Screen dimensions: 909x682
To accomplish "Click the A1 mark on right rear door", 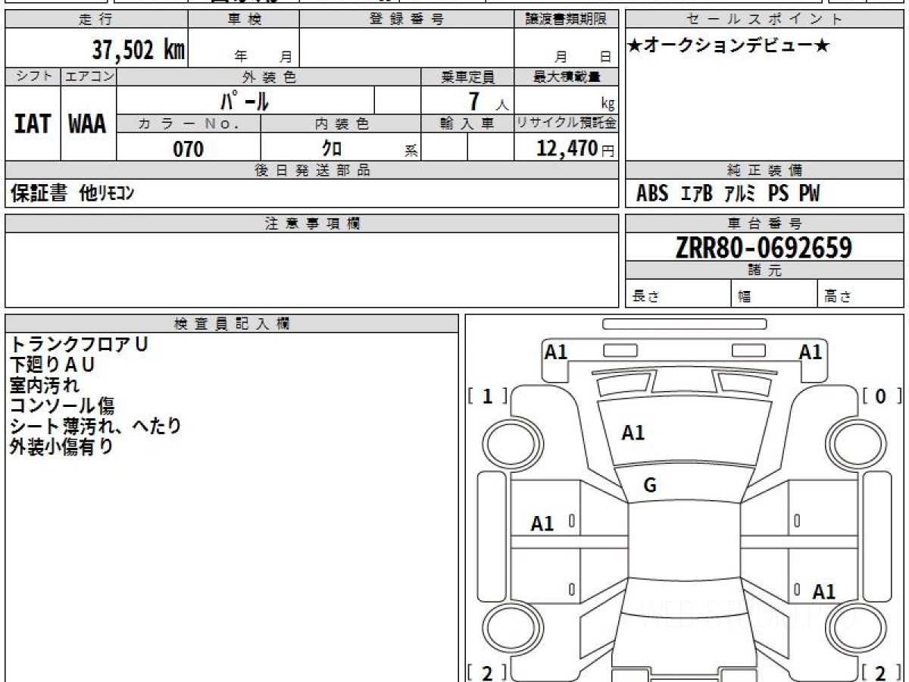I will click(824, 592).
